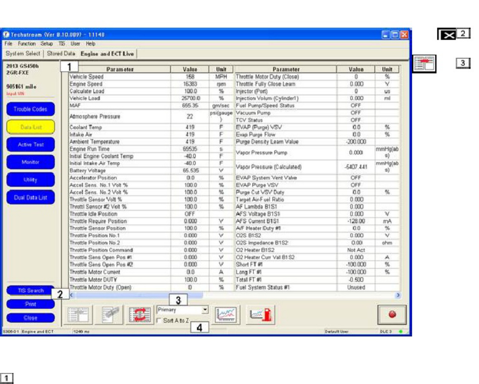Select the Fuel Pump/Speed Status row
The height and width of the screenshot is (384, 479).
[x=317, y=105]
